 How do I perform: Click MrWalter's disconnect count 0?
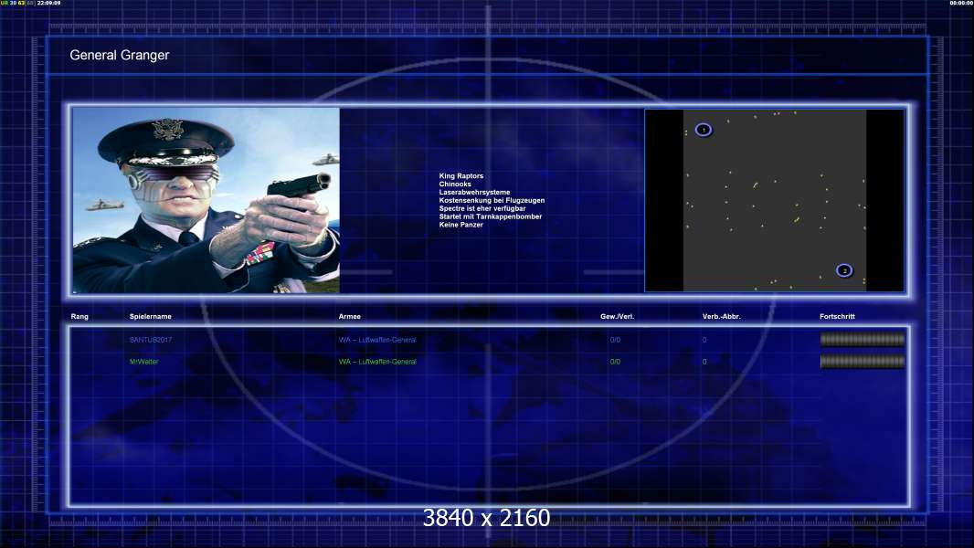click(704, 362)
